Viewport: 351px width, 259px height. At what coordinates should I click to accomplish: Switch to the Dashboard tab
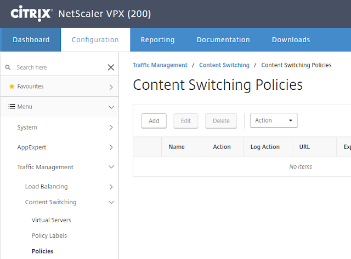[31, 39]
